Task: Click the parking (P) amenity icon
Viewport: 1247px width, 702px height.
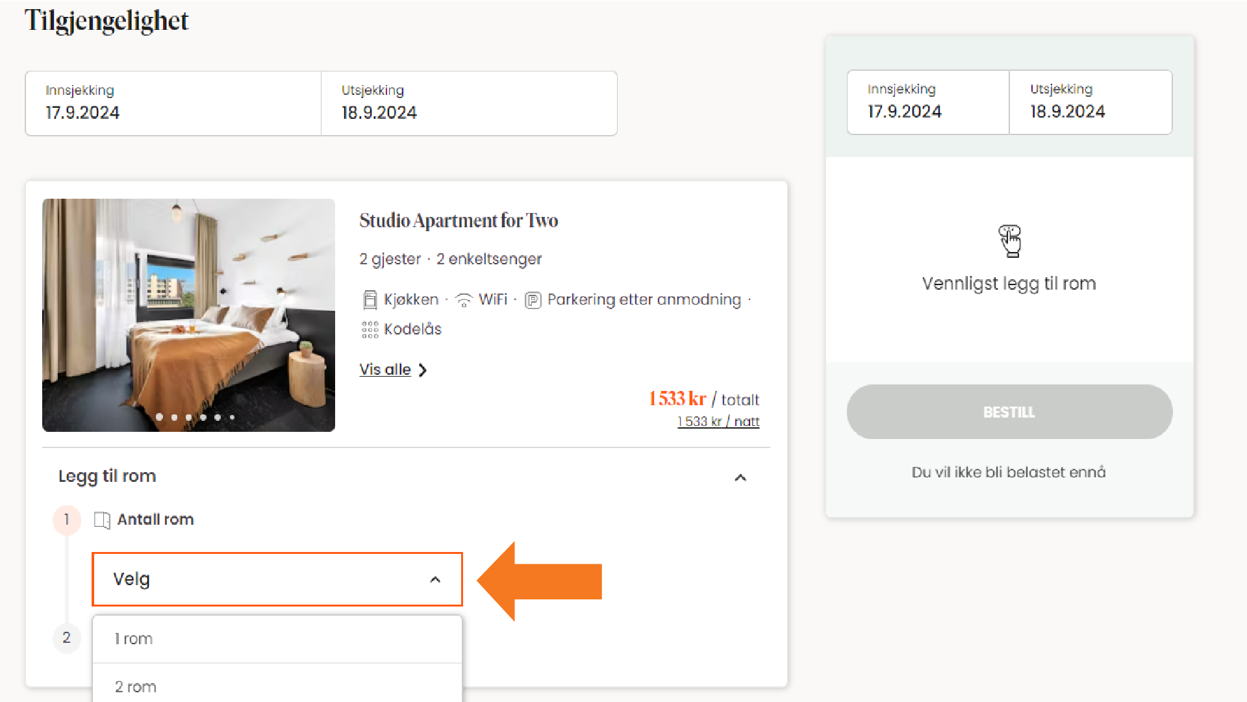Action: tap(533, 300)
